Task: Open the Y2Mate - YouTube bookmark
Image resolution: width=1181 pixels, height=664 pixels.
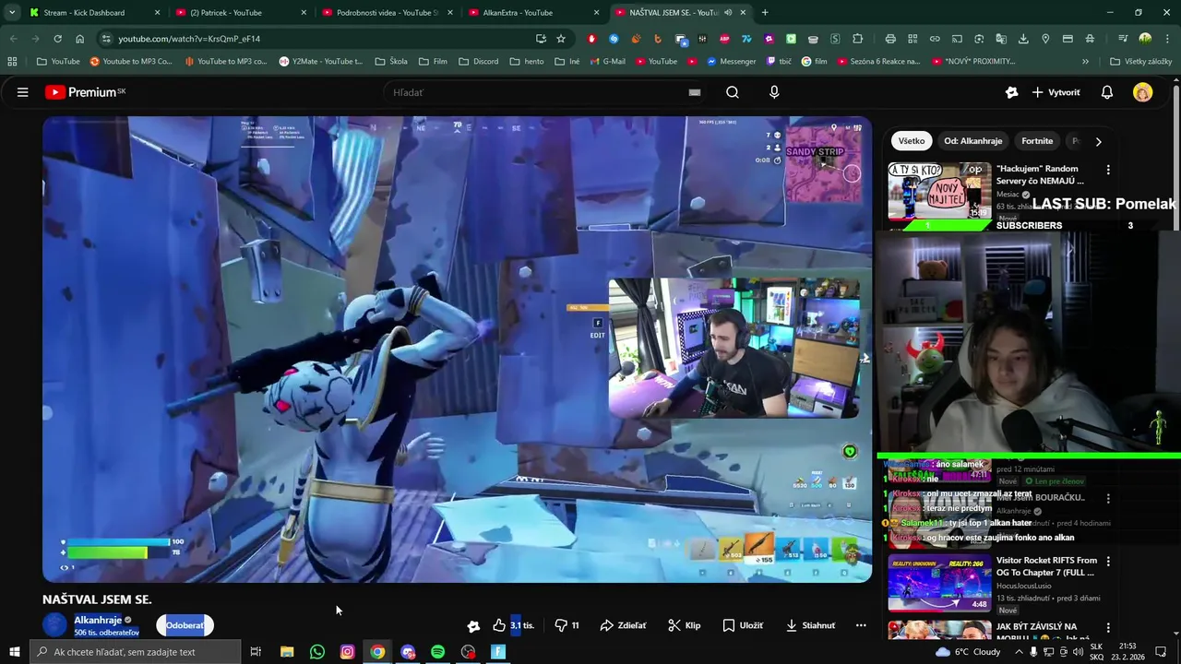Action: pos(321,62)
